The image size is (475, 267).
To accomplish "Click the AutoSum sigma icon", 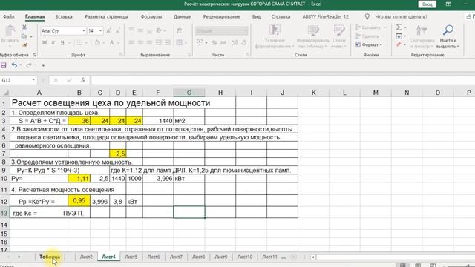I will pos(399,27).
